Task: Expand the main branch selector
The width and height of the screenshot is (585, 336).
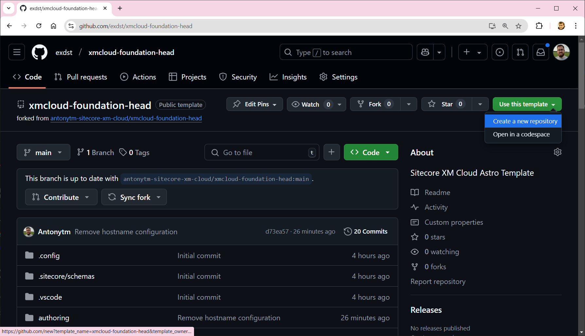Action: click(43, 152)
